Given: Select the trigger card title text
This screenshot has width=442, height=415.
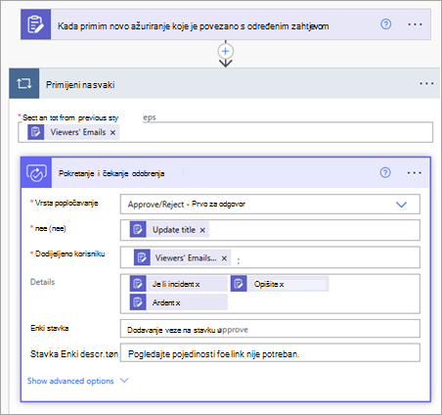Looking at the screenshot, I should click(x=193, y=26).
